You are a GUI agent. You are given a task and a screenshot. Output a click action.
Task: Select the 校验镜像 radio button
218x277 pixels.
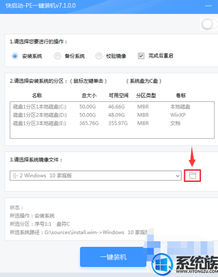[x=99, y=56]
